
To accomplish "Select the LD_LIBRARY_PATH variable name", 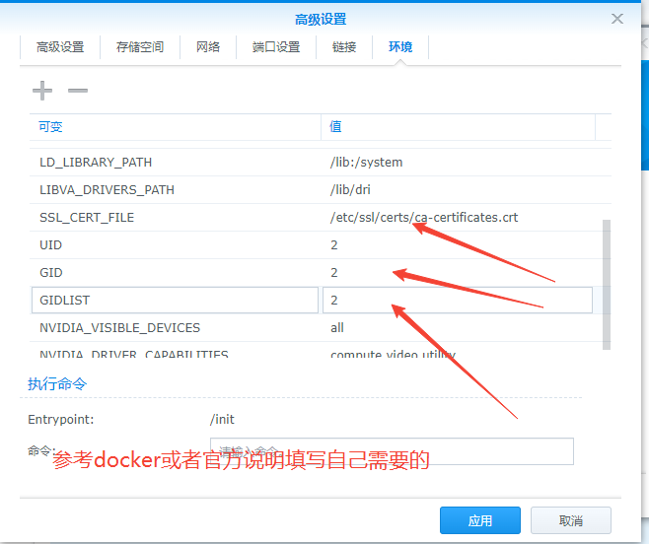I will click(96, 163).
